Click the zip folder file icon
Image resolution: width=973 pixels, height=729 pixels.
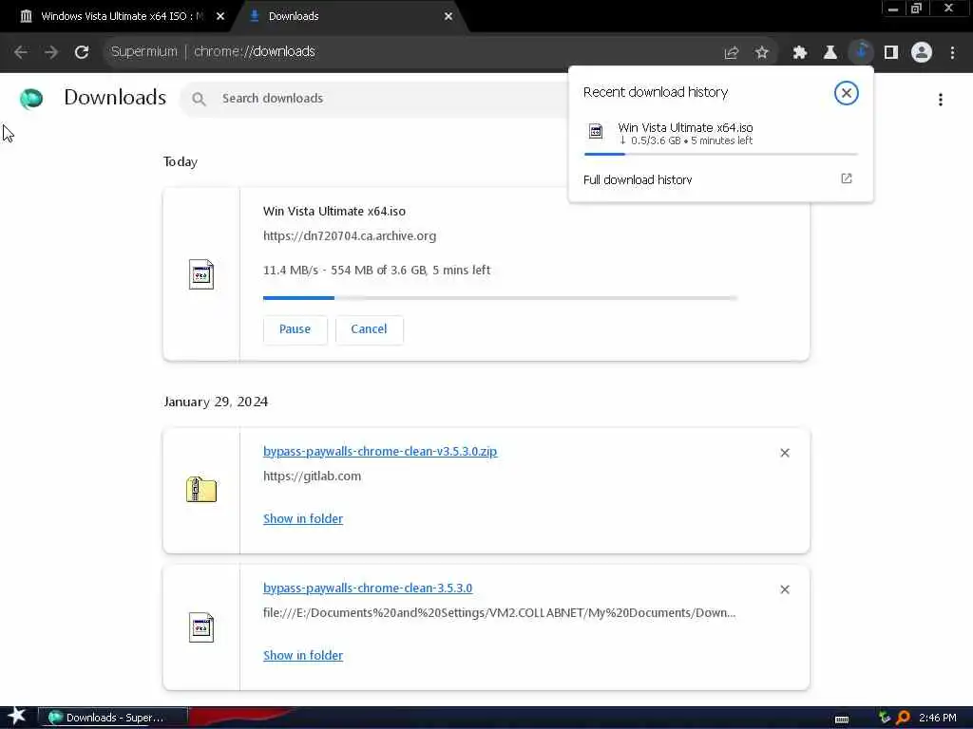201,490
